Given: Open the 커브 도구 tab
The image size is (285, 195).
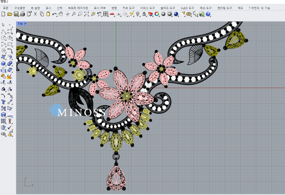Looking at the screenshot, I should point(128,8).
